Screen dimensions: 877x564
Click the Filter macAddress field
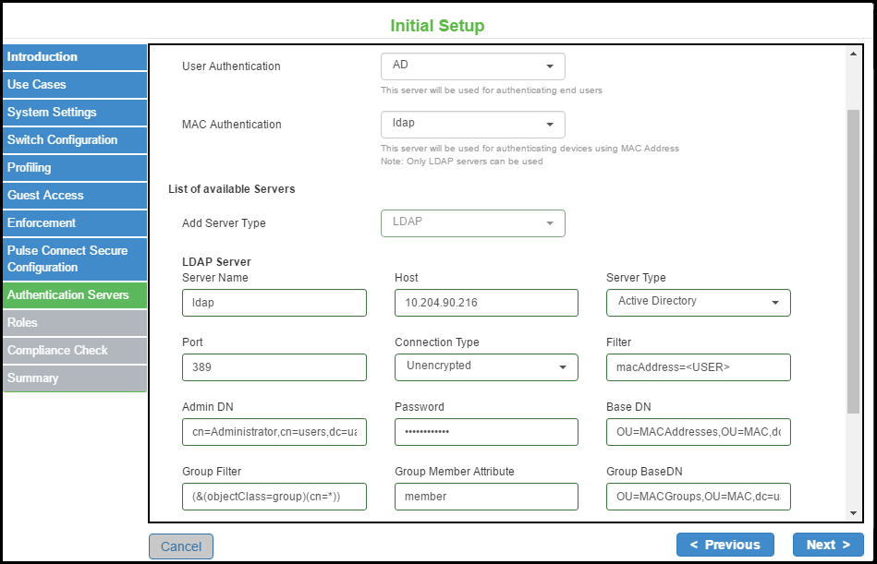698,367
